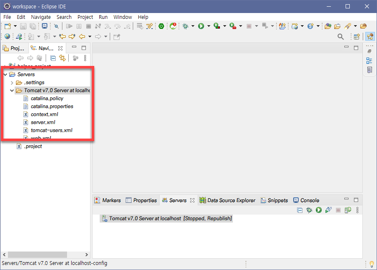This screenshot has height=270, width=377.
Task: Click the New Dynamic Web Project icon
Action: 295,26
